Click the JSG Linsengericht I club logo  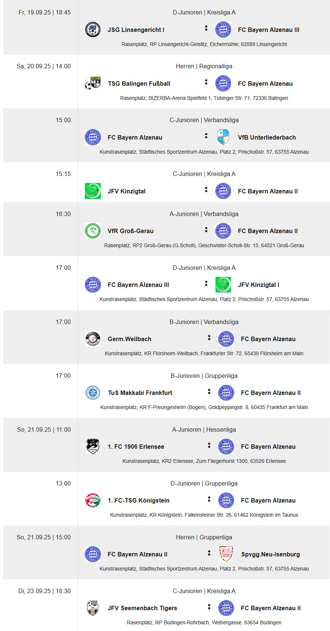coord(93,30)
